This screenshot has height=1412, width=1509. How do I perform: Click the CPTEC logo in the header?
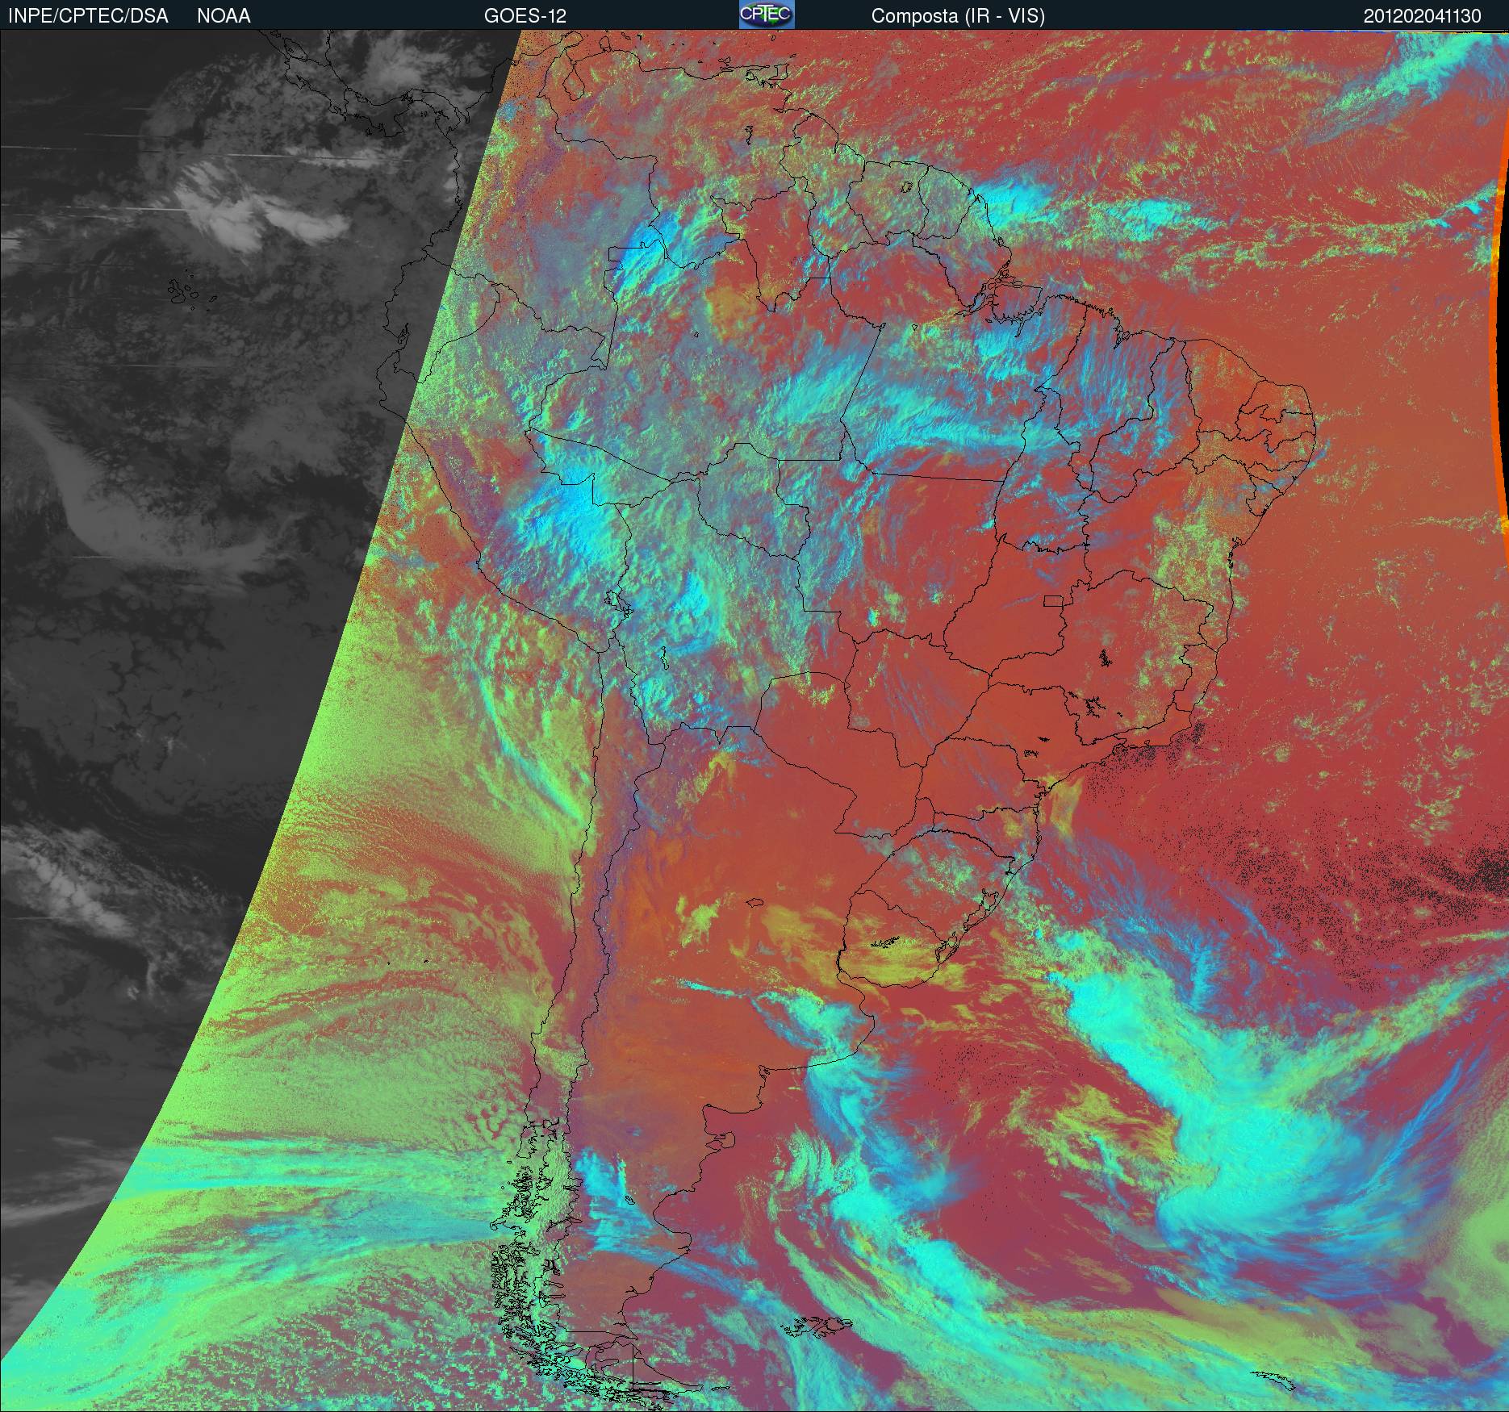[x=767, y=15]
